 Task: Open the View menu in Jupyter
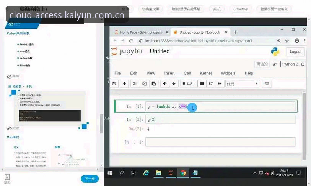(151, 73)
